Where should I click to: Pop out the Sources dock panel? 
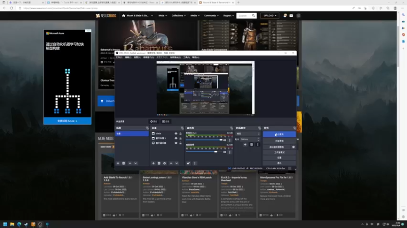click(x=182, y=128)
